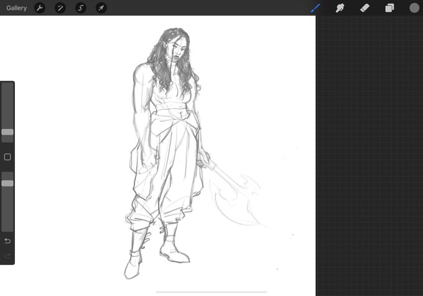Tap the square modify button in sidebar
This screenshot has height=296, width=423.
click(x=7, y=157)
